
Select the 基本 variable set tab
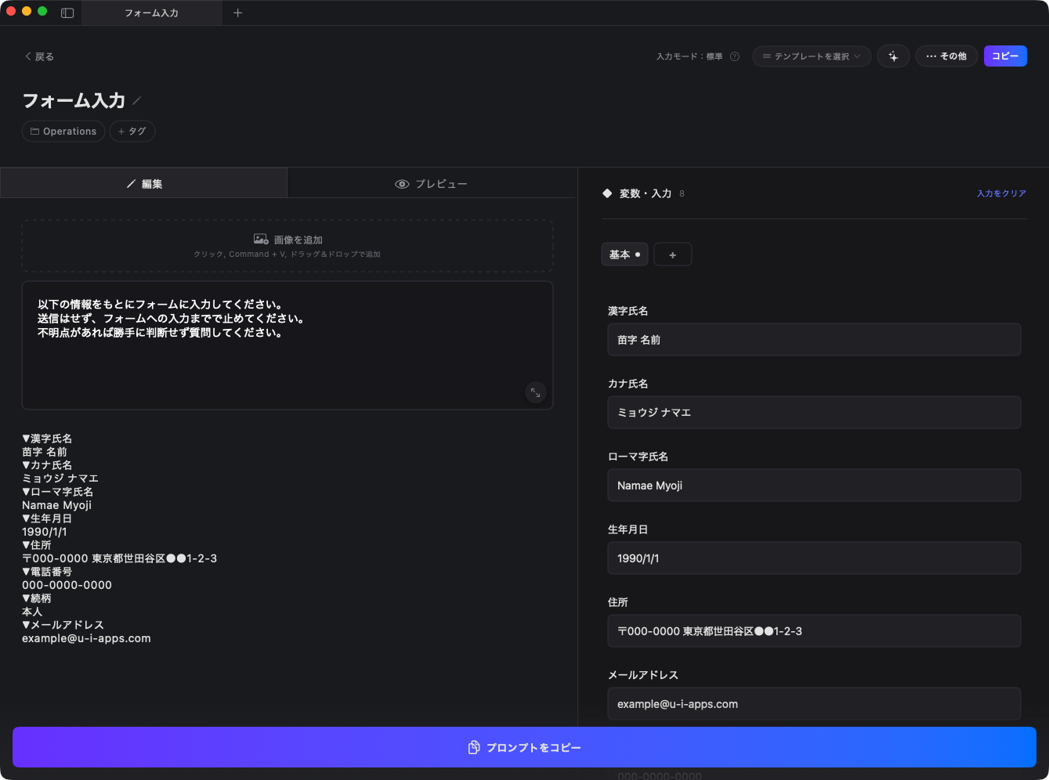coord(625,255)
